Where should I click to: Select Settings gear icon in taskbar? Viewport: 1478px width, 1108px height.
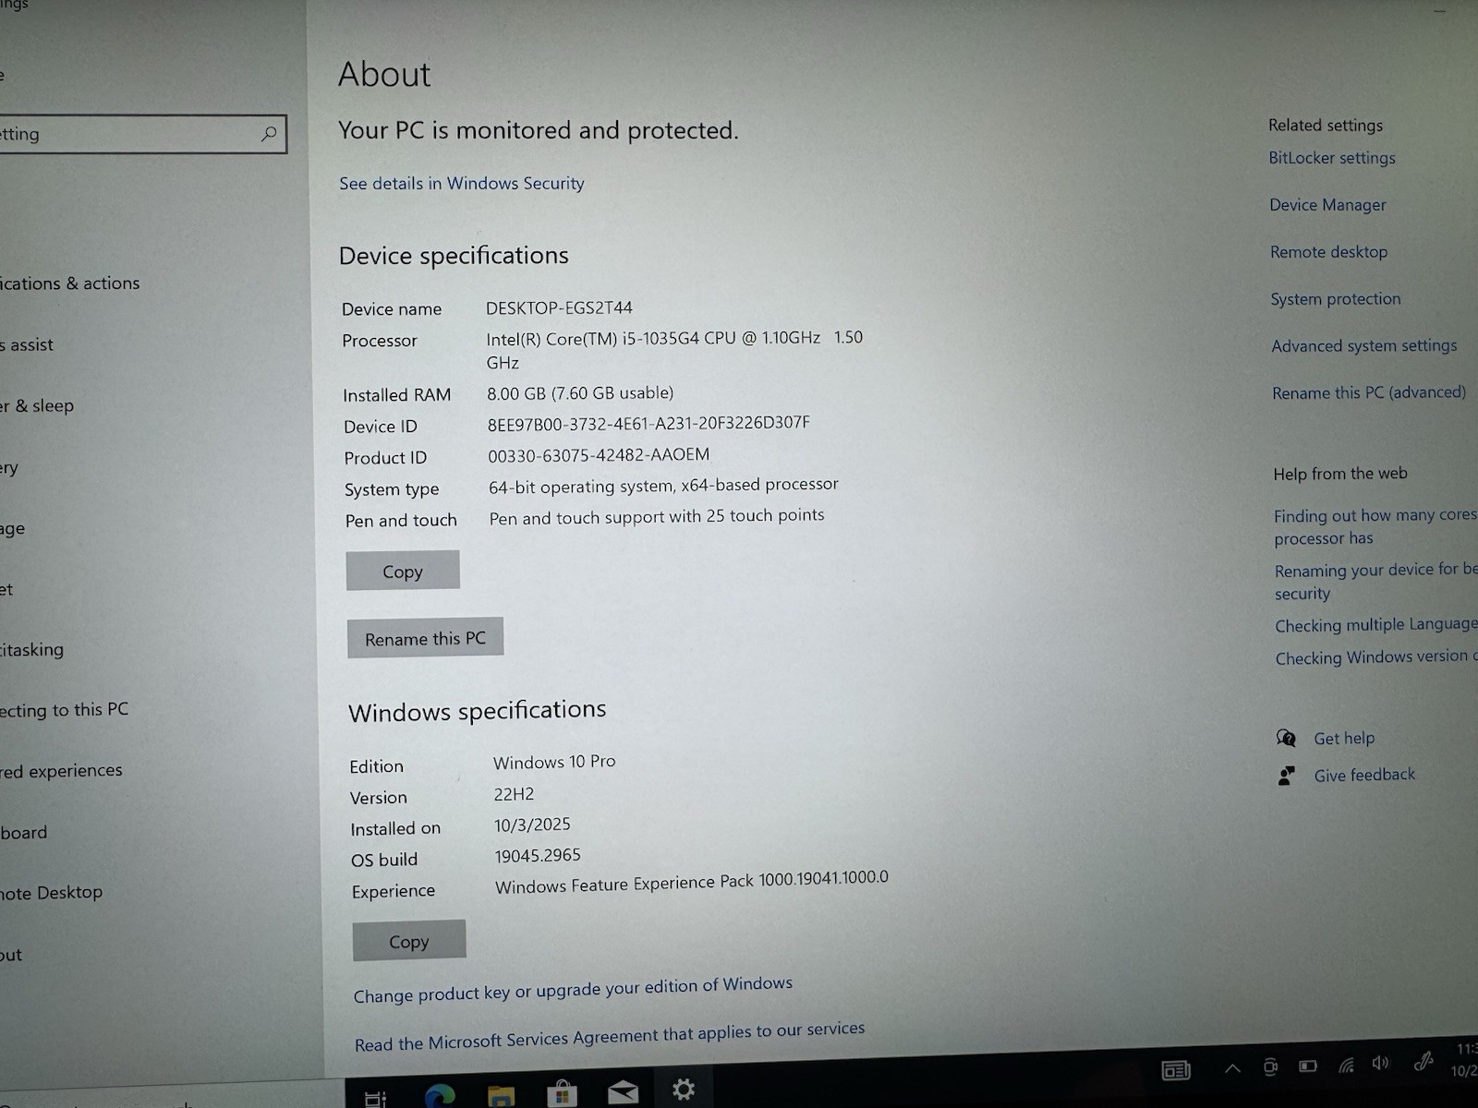[x=684, y=1090]
